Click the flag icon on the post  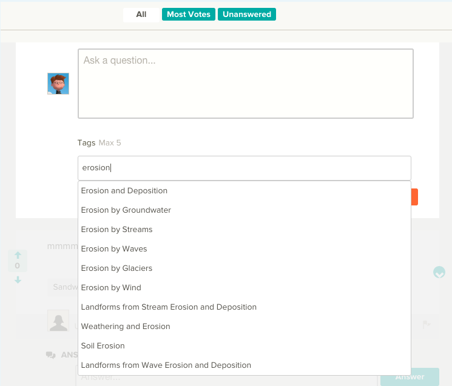[427, 324]
